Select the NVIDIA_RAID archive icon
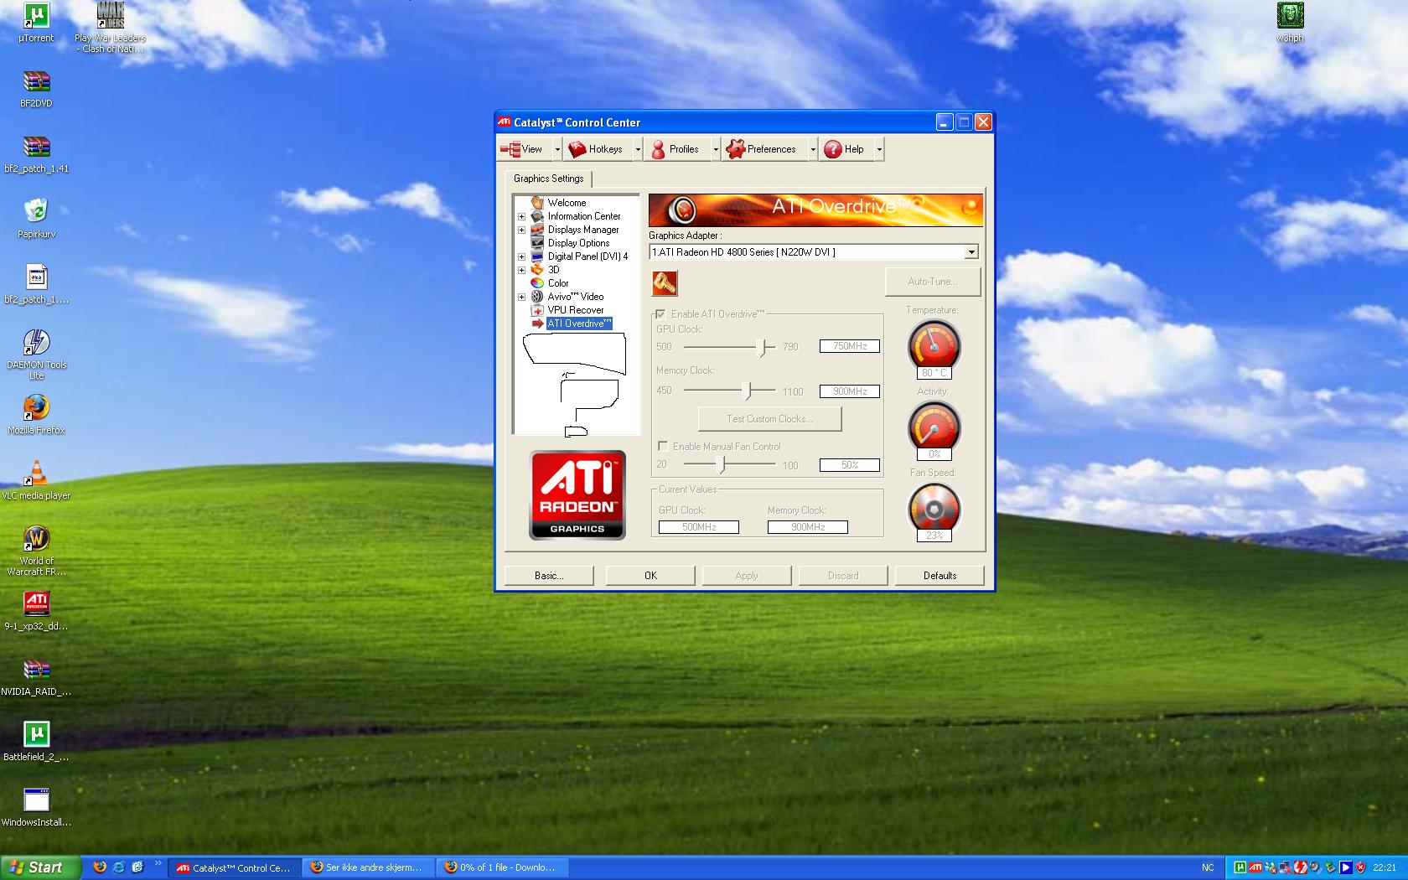 (36, 676)
